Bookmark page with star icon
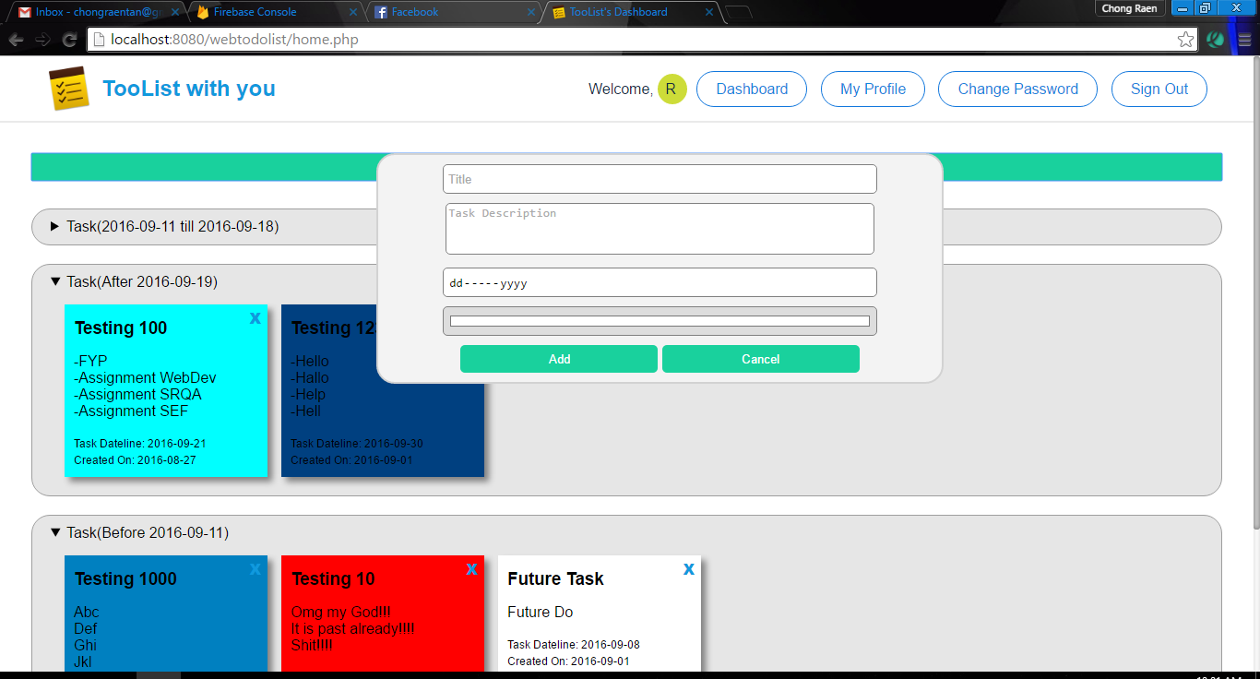 [x=1186, y=40]
